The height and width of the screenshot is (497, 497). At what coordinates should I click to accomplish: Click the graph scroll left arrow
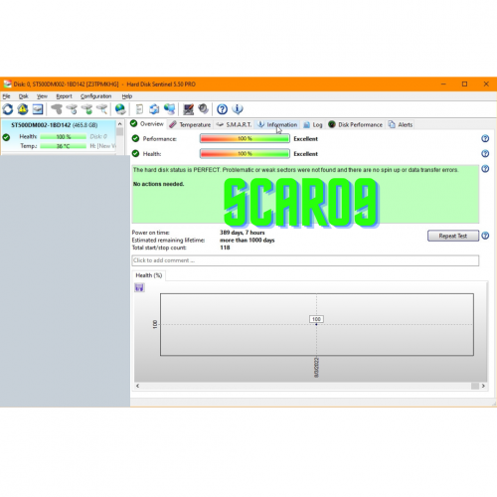(x=137, y=386)
